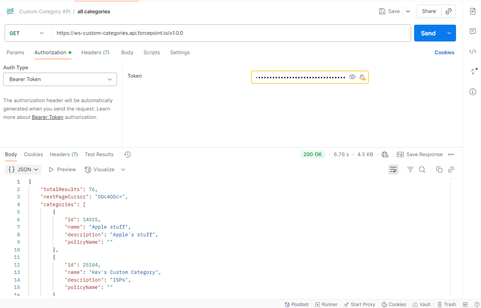This screenshot has width=481, height=308.
Task: Click the request URL input field
Action: click(230, 33)
